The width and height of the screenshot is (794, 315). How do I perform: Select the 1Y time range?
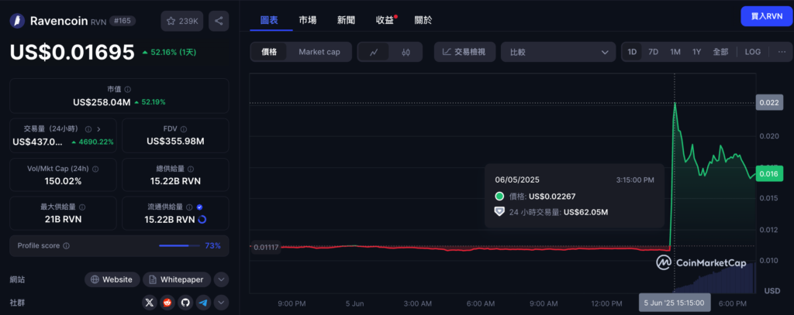[697, 52]
